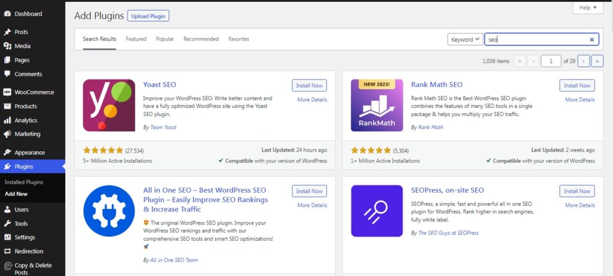Viewport: 613px width, 276px height.
Task: Click the Redirection arrows icon
Action: point(7,251)
